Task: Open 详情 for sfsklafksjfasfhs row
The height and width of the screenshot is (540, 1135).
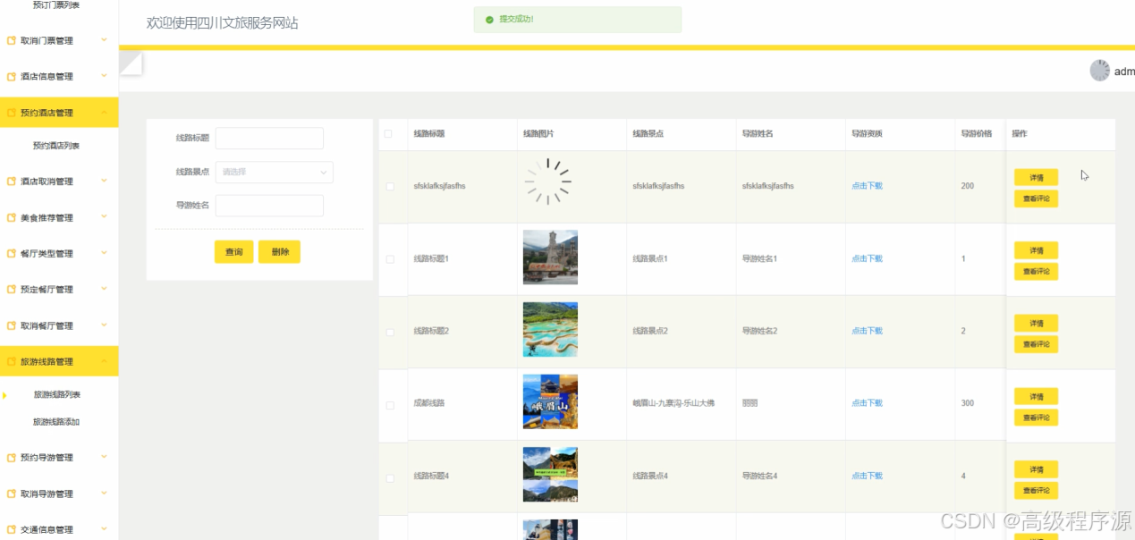Action: coord(1037,177)
